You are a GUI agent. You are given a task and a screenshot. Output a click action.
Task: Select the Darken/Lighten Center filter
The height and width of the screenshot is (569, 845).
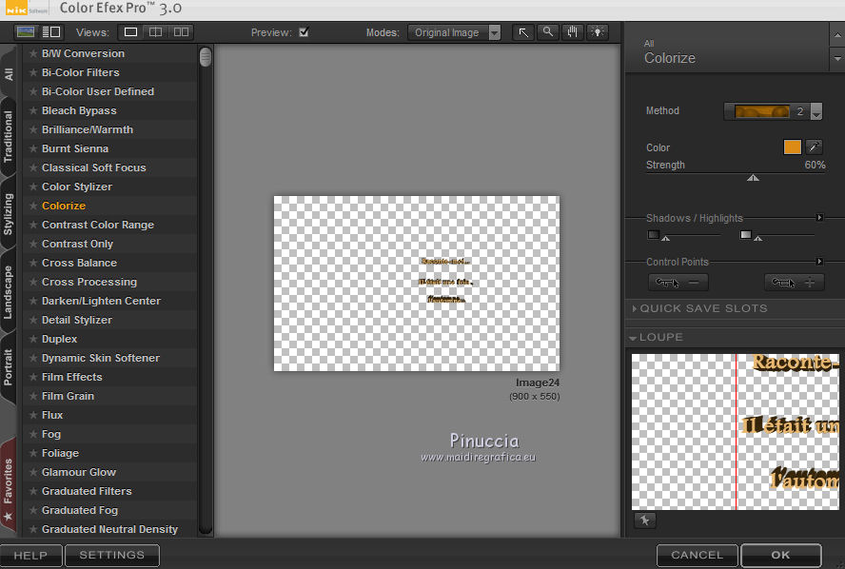[x=101, y=301]
